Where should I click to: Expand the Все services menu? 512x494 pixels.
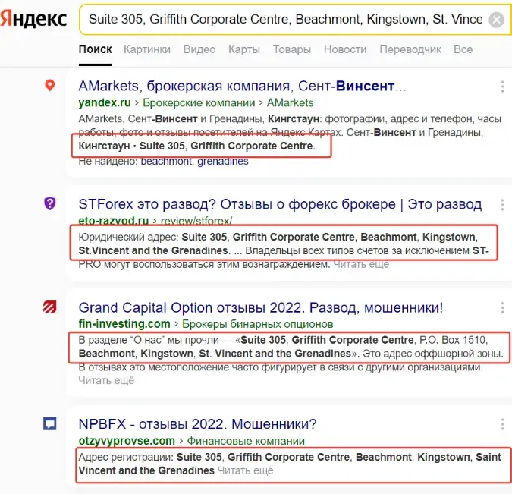[463, 49]
